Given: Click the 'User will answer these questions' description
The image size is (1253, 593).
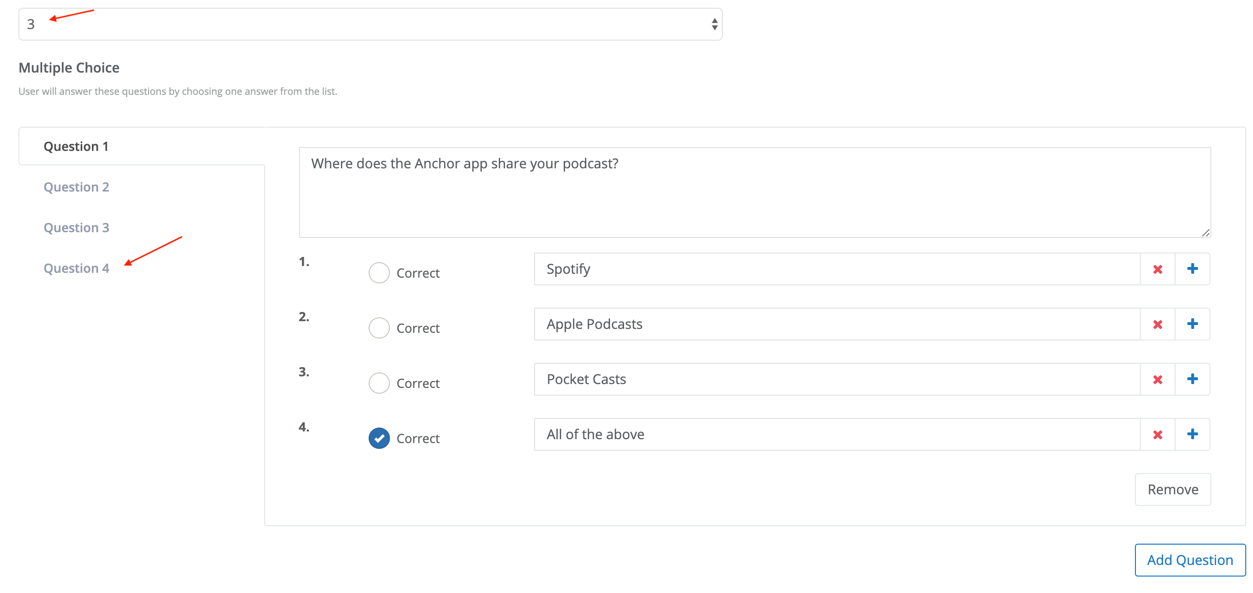Looking at the screenshot, I should tap(178, 91).
